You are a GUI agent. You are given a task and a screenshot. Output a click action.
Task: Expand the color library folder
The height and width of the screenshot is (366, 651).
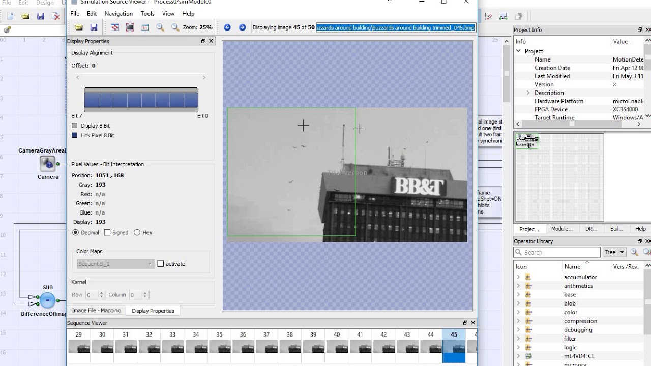(x=518, y=312)
